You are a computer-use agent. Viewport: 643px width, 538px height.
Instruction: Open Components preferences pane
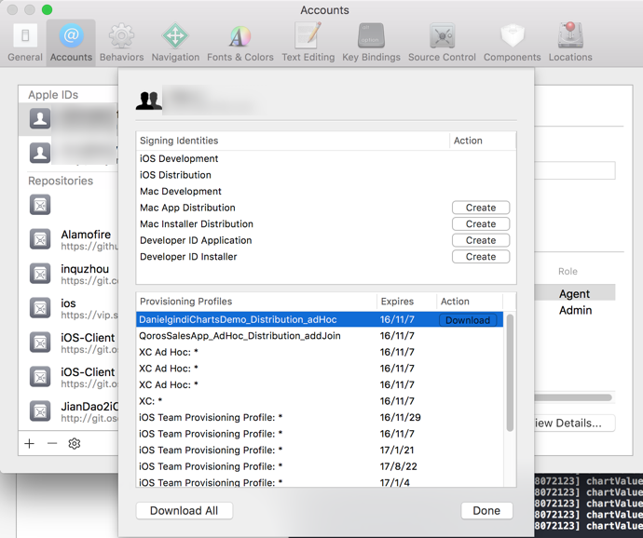(x=512, y=43)
